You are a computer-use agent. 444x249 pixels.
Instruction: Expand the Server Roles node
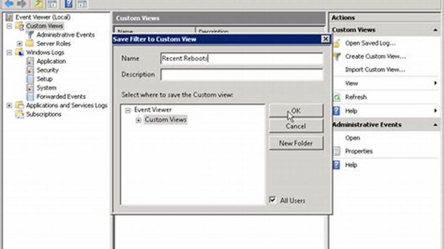19,43
